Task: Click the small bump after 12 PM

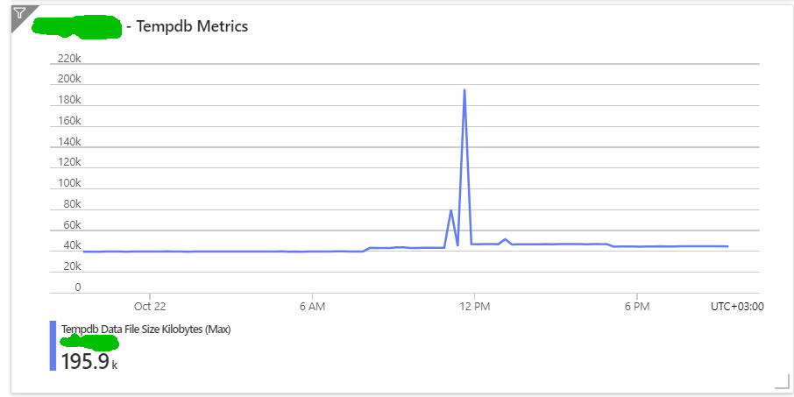Action: pyautogui.click(x=506, y=238)
